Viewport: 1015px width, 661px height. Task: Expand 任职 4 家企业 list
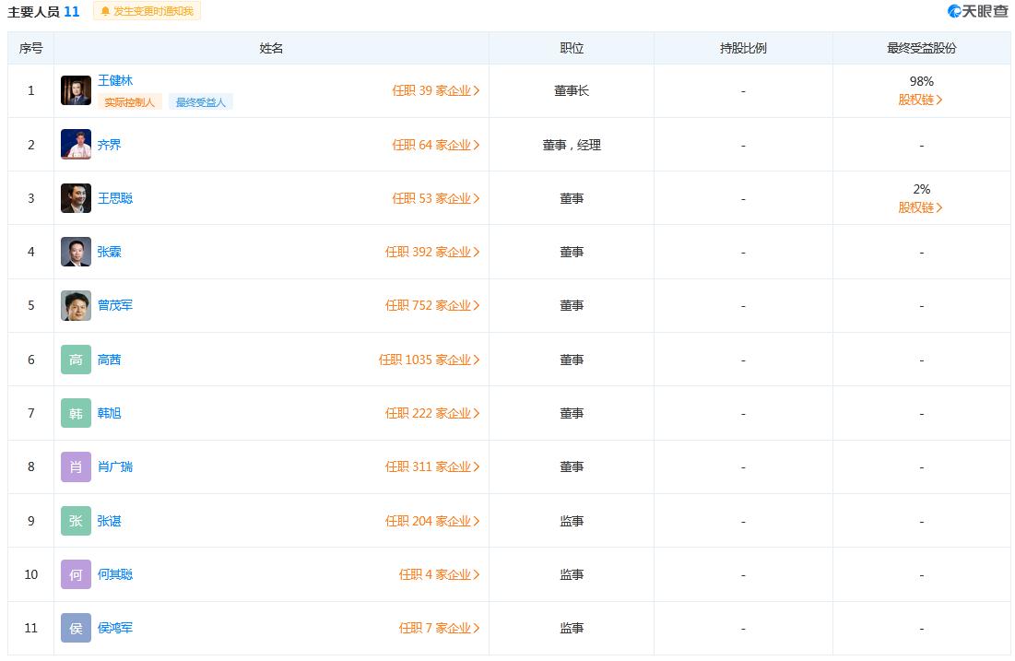440,575
